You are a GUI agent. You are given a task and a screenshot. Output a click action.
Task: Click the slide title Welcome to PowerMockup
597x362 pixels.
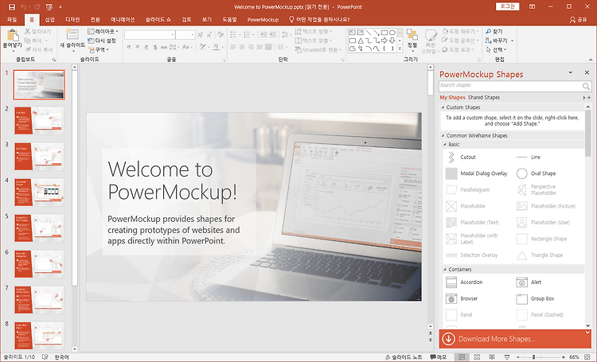tap(173, 181)
